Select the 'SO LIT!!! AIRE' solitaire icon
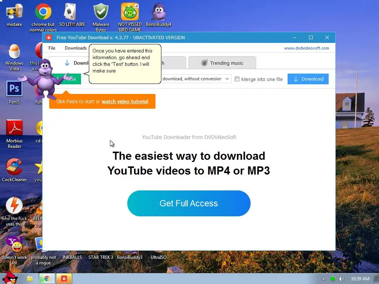The image size is (379, 284). 72,15
